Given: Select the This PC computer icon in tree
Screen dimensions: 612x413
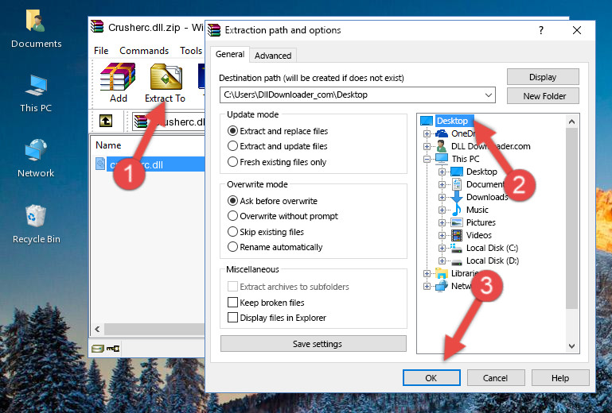Looking at the screenshot, I should click(x=442, y=159).
